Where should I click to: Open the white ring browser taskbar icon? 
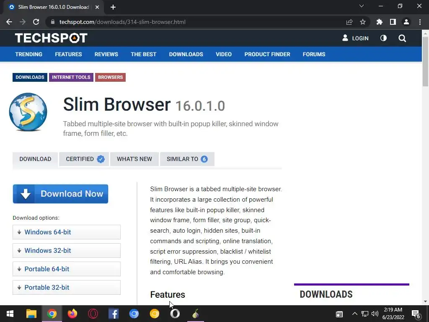[175, 314]
